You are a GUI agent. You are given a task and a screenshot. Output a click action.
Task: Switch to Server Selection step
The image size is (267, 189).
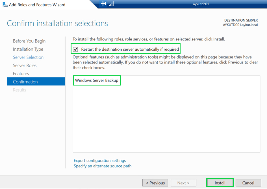click(x=28, y=57)
